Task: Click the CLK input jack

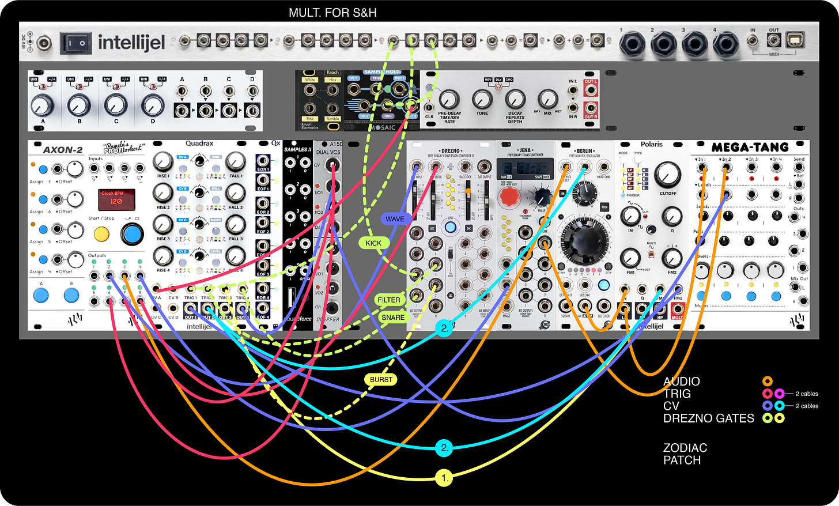Action: (x=429, y=108)
